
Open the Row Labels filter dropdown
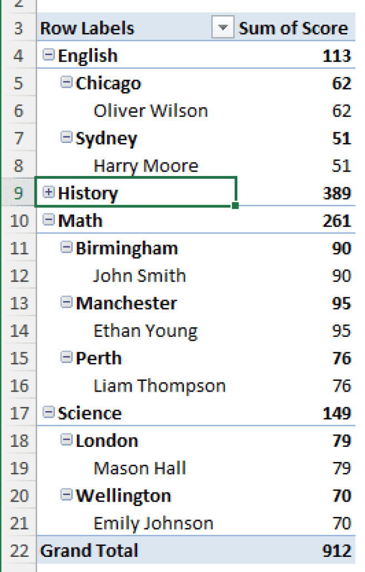pyautogui.click(x=222, y=27)
